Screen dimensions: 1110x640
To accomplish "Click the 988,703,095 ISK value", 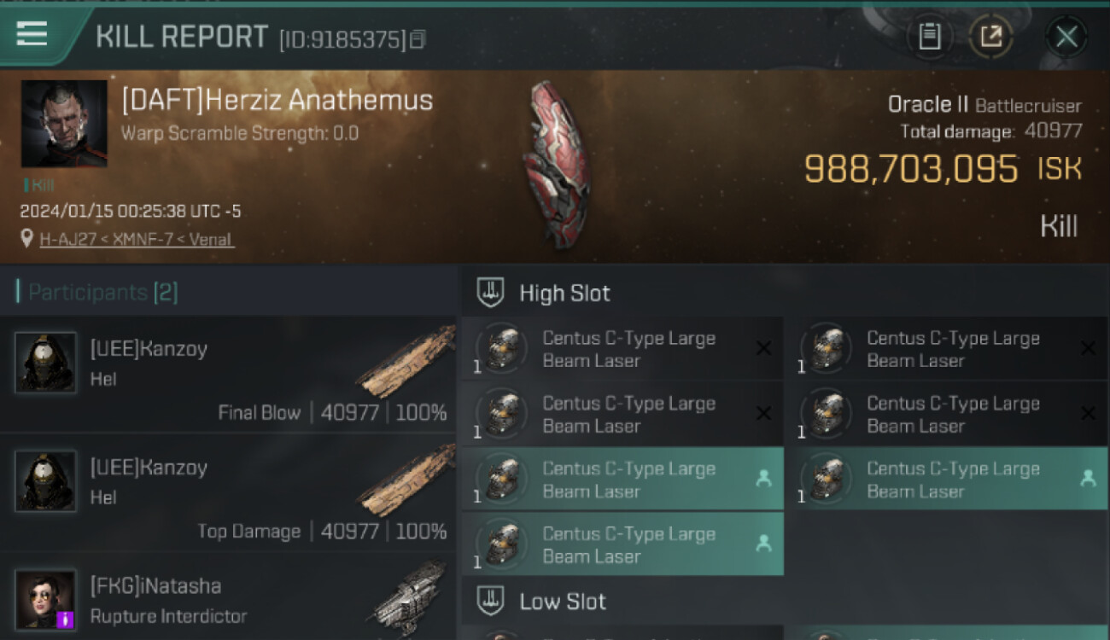I will click(x=943, y=169).
